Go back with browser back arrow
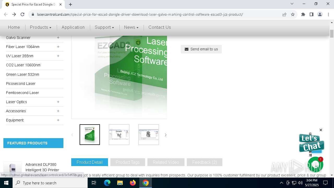Screen dimensions: 334x188 (6, 14)
